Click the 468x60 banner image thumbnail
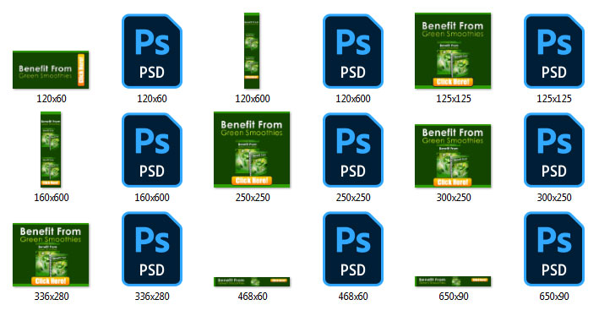Image resolution: width=599 pixels, height=316 pixels. coord(252,281)
